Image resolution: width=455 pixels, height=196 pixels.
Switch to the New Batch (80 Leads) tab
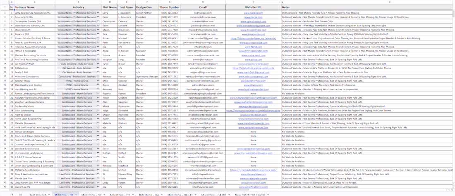[x=250, y=195]
